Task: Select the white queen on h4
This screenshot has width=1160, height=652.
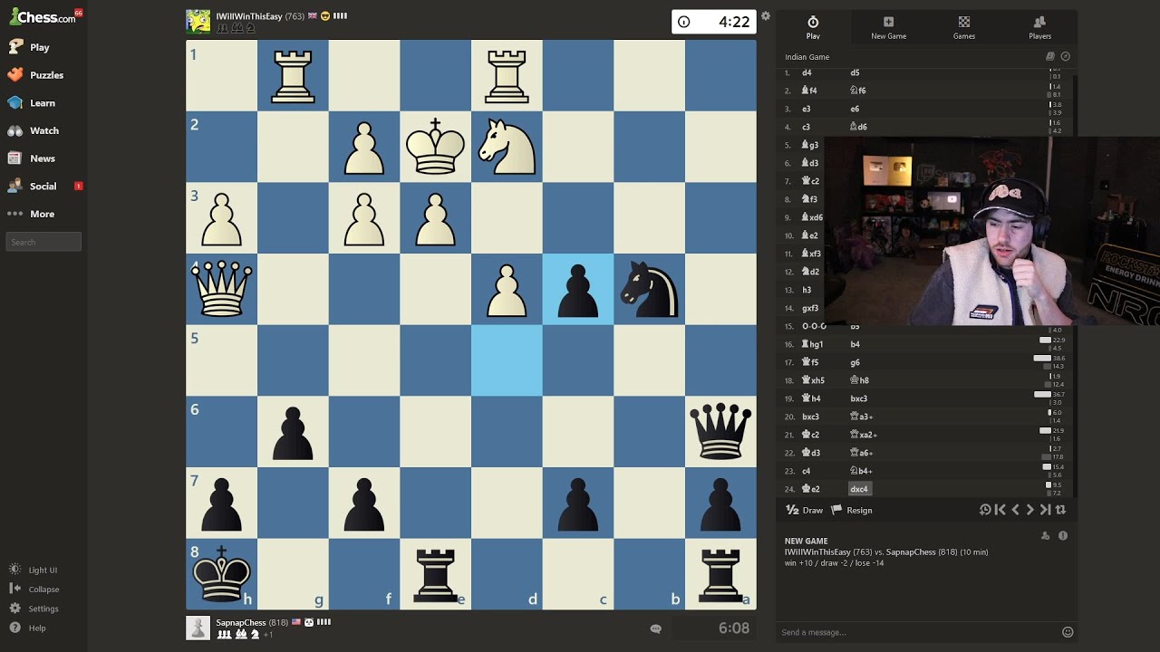Action: [221, 289]
